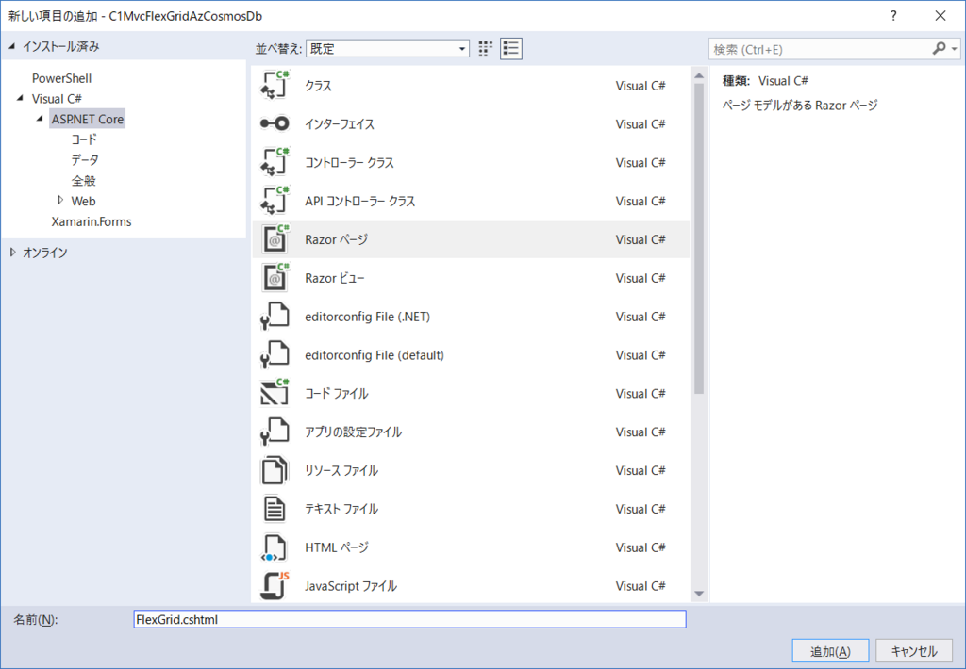
Task: Collapse the Visual C# tree node
Action: pyautogui.click(x=21, y=99)
